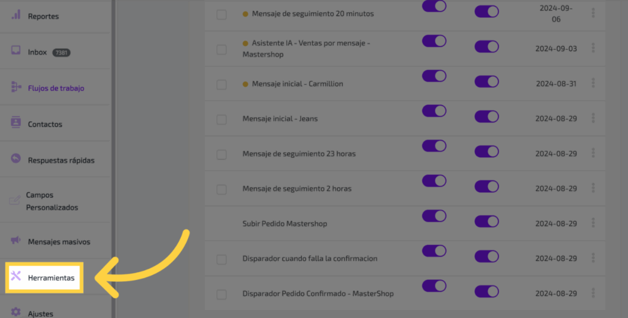The width and height of the screenshot is (628, 318).
Task: Open the Disparador cuando falla la confirmacion workflow
Action: (x=310, y=258)
